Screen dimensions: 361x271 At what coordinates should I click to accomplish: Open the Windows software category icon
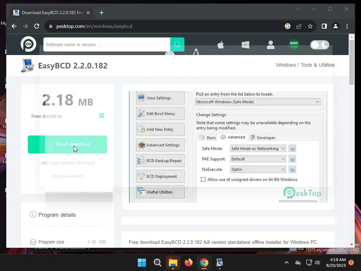tap(245, 45)
